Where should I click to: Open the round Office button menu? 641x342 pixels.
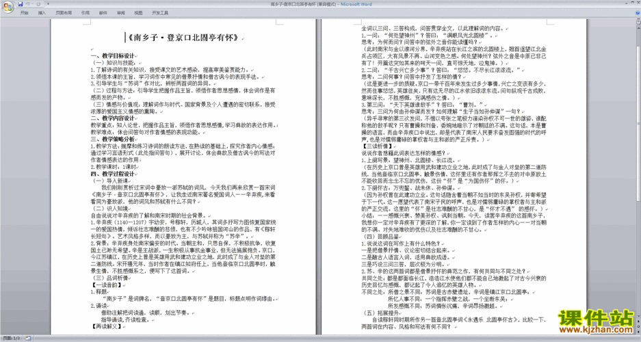(x=8, y=6)
